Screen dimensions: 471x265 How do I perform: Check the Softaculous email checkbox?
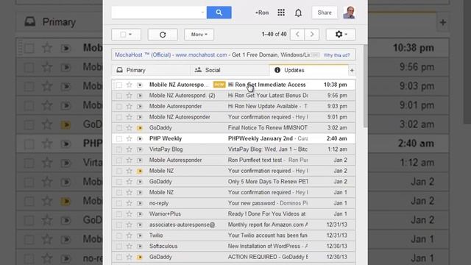119,247
